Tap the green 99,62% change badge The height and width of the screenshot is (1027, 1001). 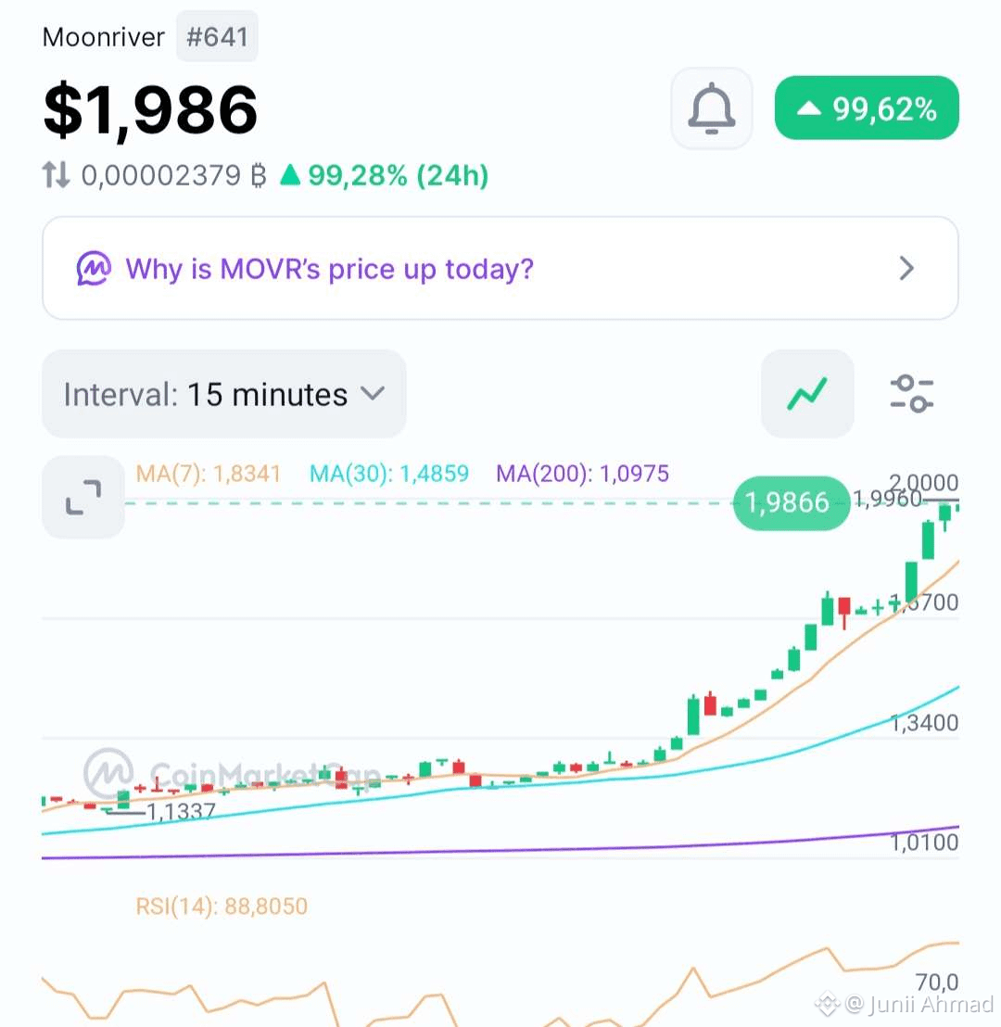tap(867, 108)
